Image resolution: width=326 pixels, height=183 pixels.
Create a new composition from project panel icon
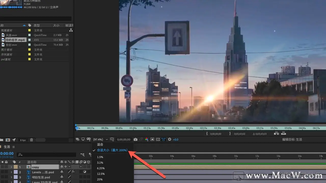coord(8,140)
